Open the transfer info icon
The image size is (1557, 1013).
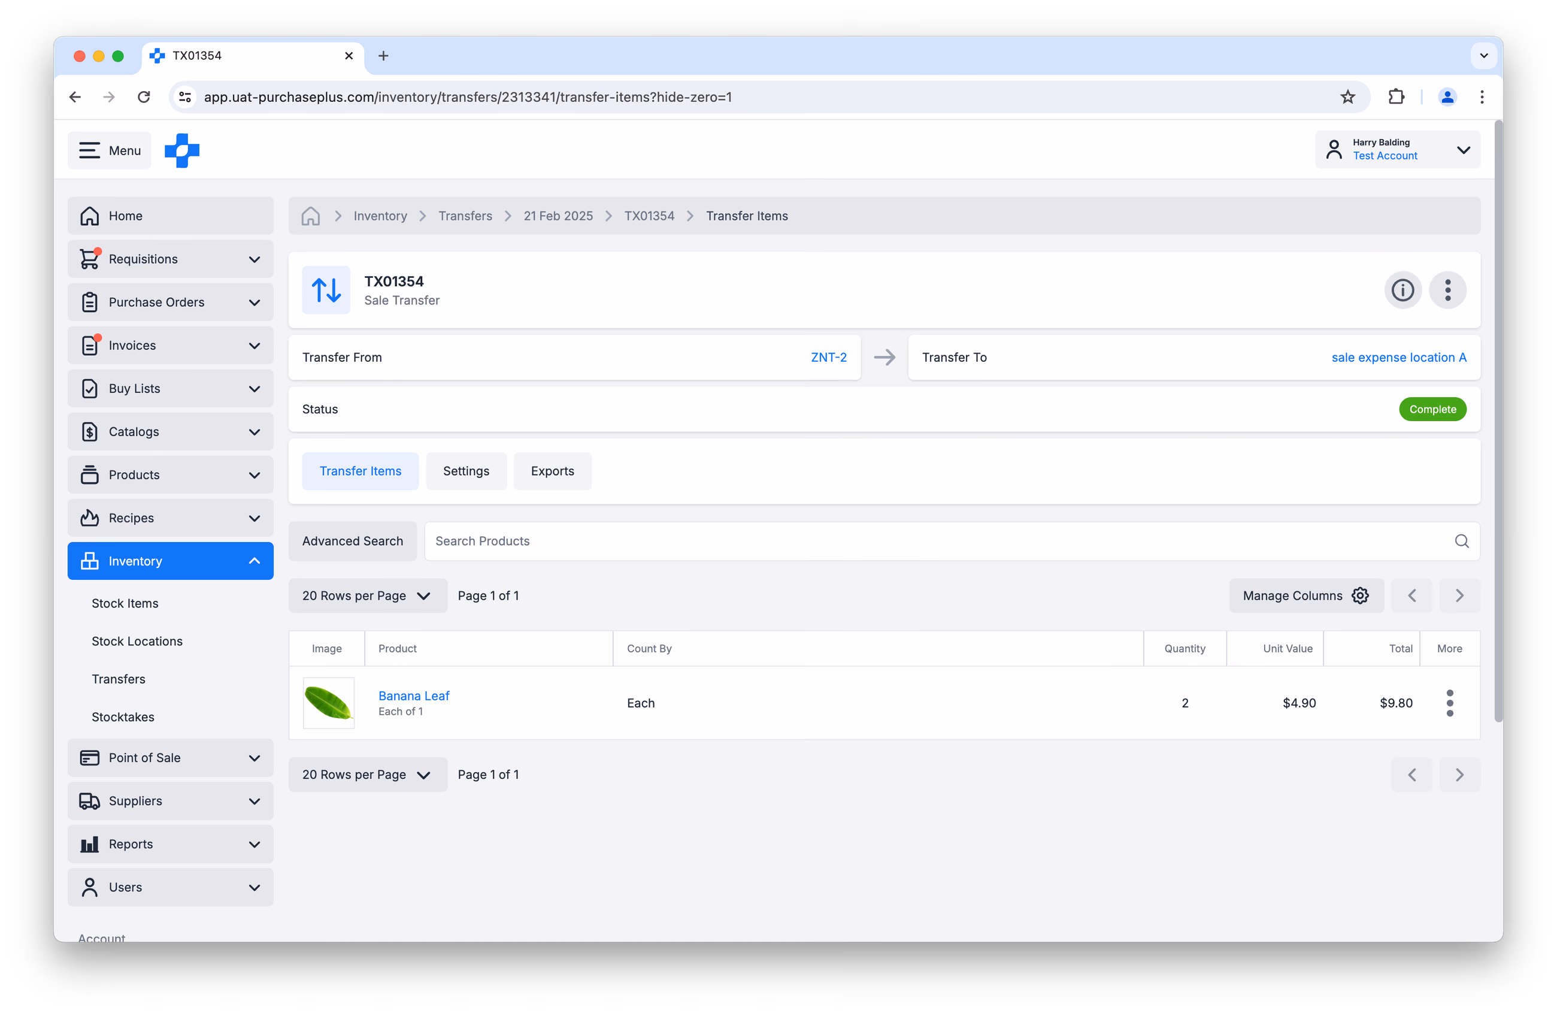point(1402,290)
